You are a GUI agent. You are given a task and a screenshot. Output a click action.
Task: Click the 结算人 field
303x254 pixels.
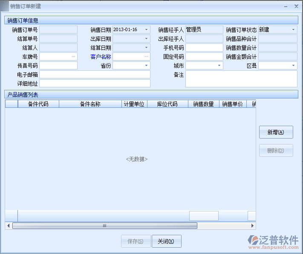[58, 48]
